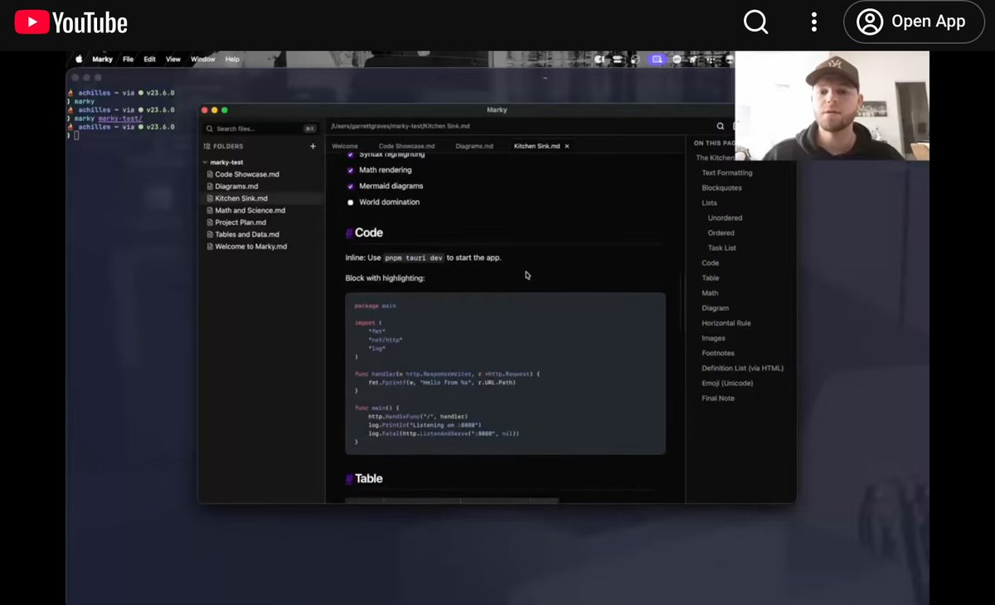This screenshot has width=995, height=605.
Task: Toggle the partially visible Syntax highlighting checkbox
Action: coord(350,155)
